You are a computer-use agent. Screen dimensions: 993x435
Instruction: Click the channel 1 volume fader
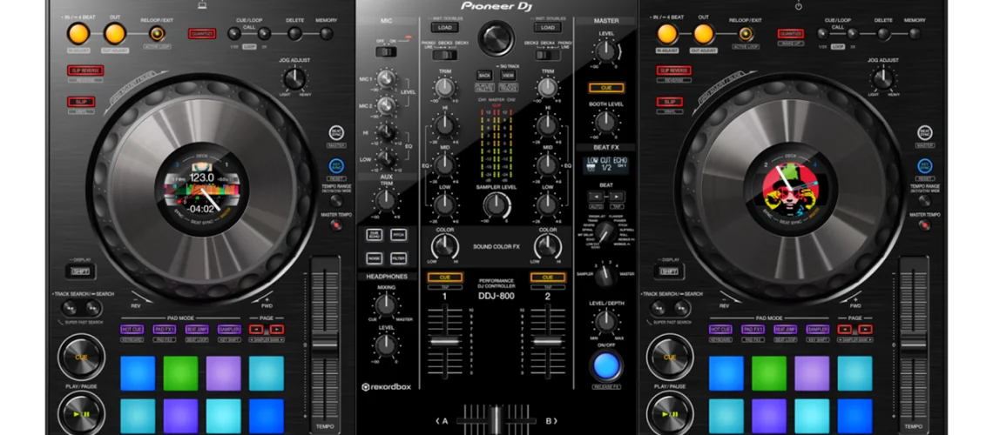(444, 341)
